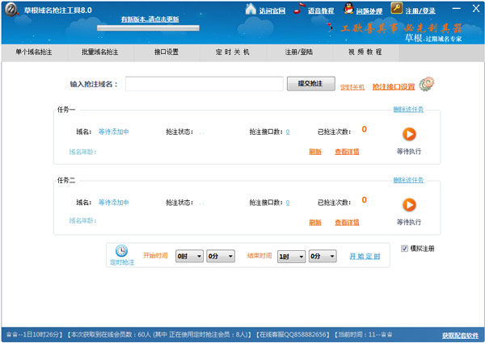Focus the 输入抢注域名 input field

point(205,84)
